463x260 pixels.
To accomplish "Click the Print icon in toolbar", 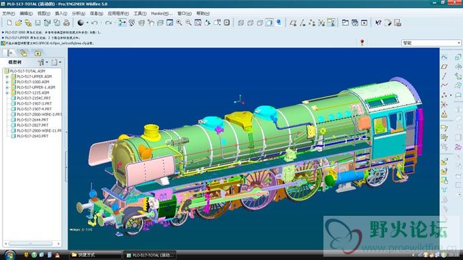I will coord(66,22).
